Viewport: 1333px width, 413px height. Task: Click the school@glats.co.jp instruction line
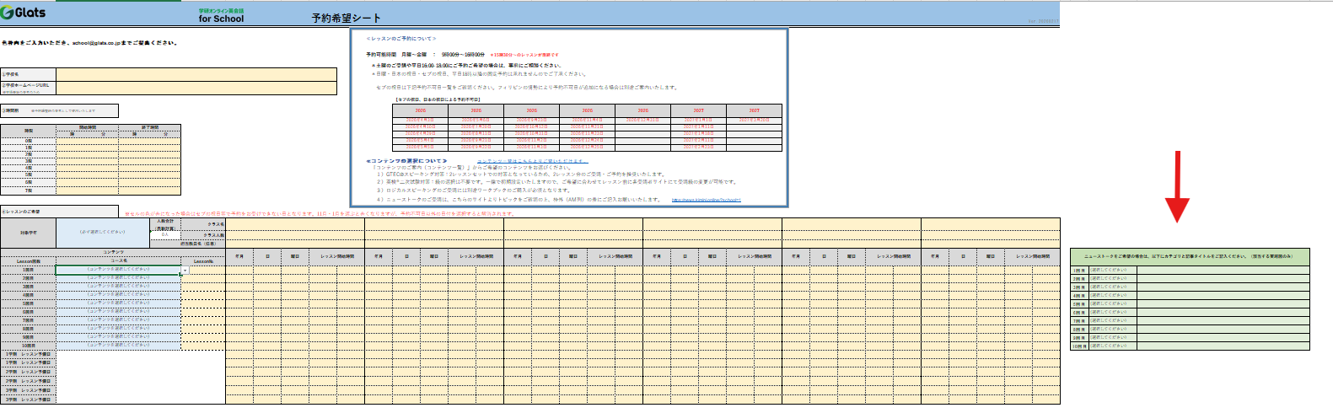tap(89, 42)
